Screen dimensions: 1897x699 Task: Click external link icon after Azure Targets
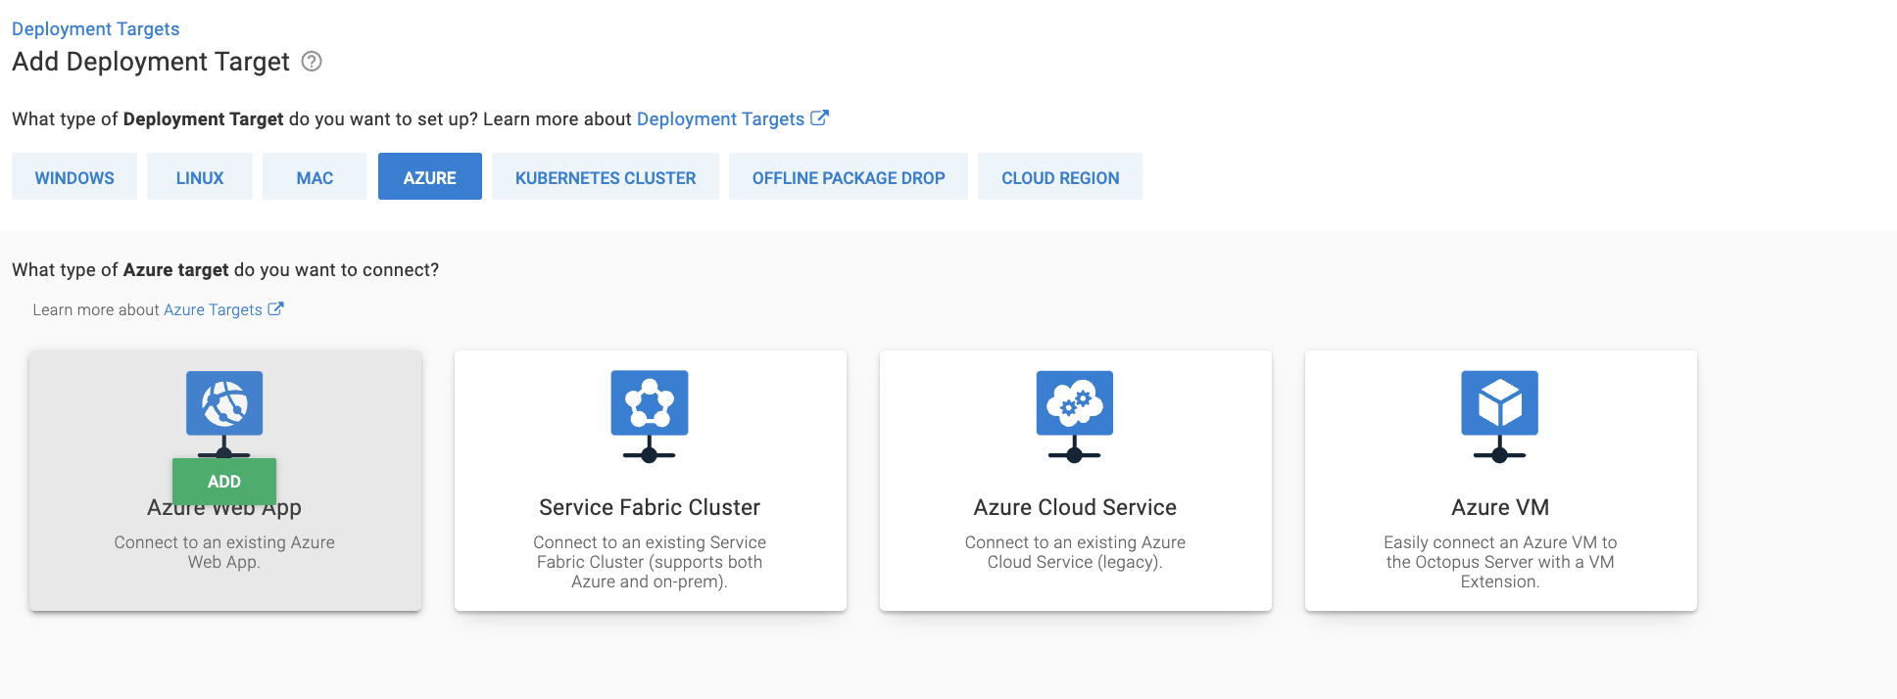tap(276, 309)
